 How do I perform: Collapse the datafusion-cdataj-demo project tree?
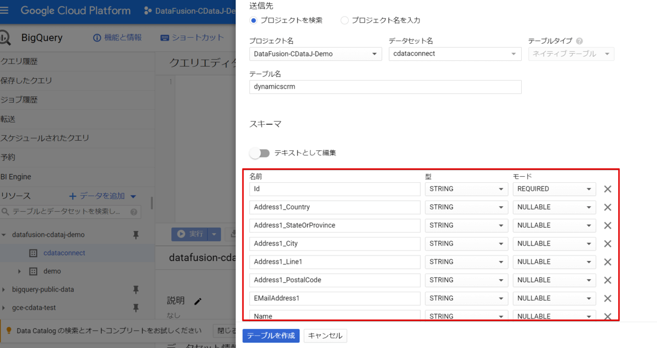tap(4, 235)
